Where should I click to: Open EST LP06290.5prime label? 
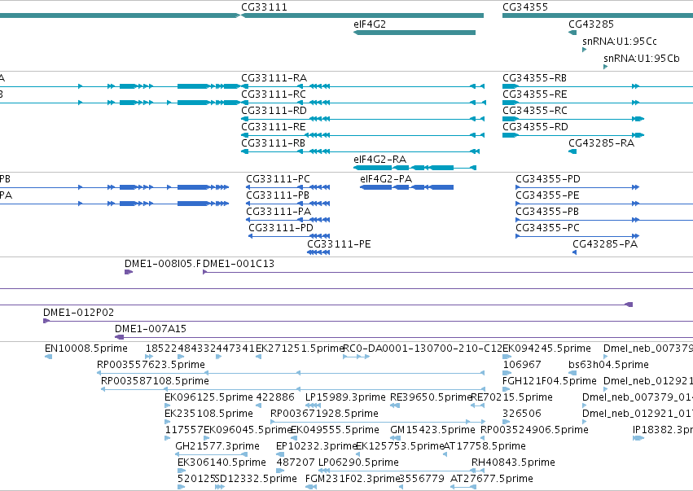click(x=358, y=463)
